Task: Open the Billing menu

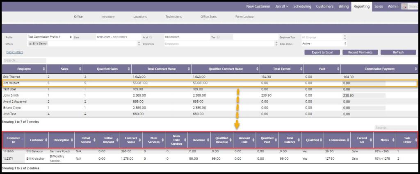Action: tap(343, 7)
